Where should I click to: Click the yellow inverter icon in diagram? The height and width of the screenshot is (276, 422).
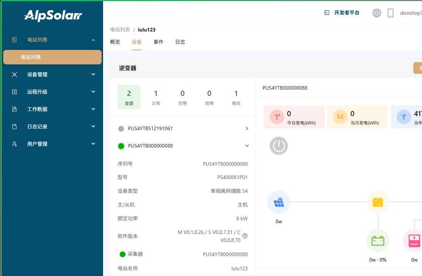[378, 202]
